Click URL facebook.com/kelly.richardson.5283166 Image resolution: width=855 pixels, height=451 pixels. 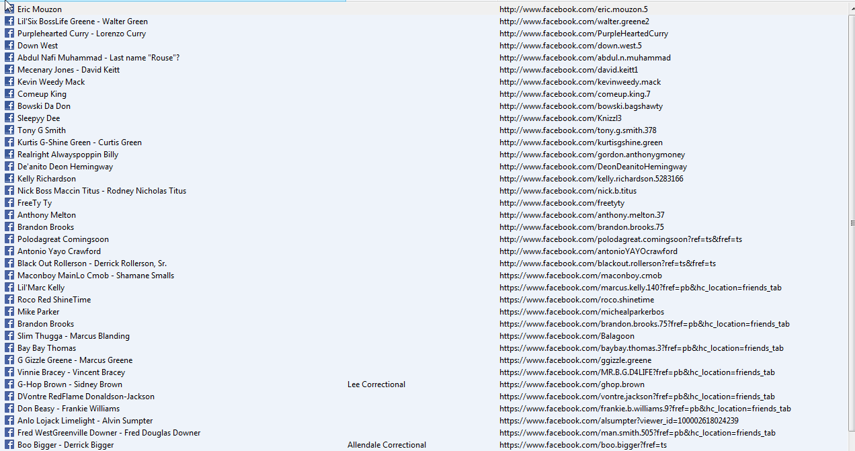(592, 179)
